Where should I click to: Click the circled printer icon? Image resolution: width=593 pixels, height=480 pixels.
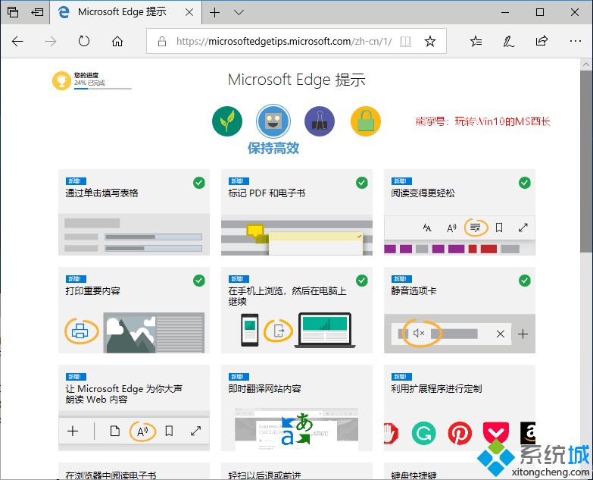click(x=81, y=331)
